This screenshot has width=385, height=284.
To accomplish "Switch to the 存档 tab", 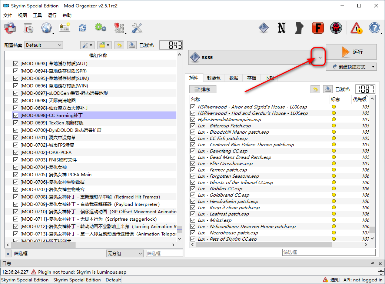I will pos(252,78).
